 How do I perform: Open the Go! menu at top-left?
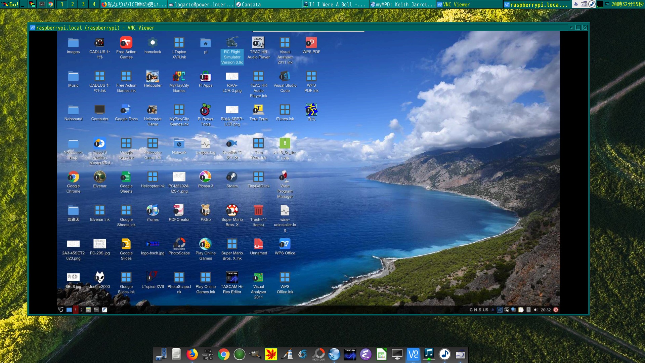click(x=10, y=5)
